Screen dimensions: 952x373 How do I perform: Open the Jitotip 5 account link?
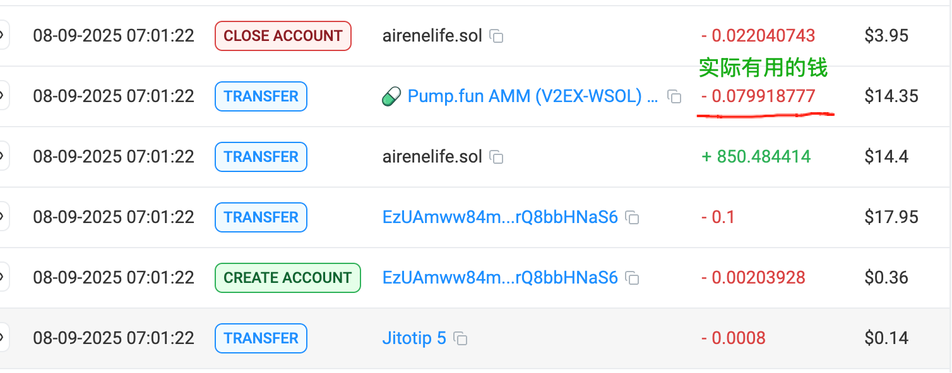click(x=414, y=338)
